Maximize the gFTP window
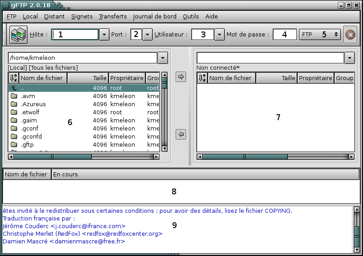 pos(349,5)
